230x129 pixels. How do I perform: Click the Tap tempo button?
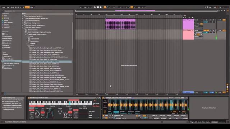(8, 7)
